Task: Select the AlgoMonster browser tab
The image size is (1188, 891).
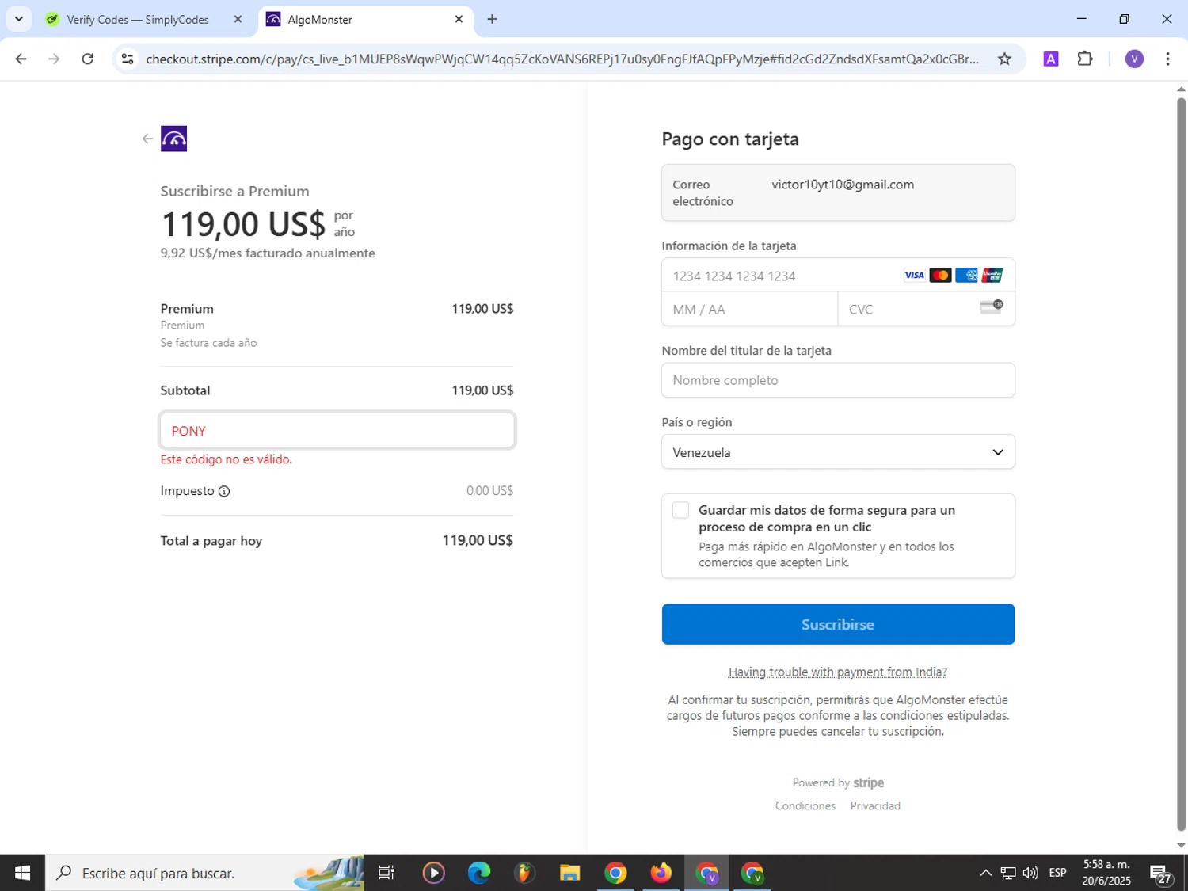Action: coord(364,19)
